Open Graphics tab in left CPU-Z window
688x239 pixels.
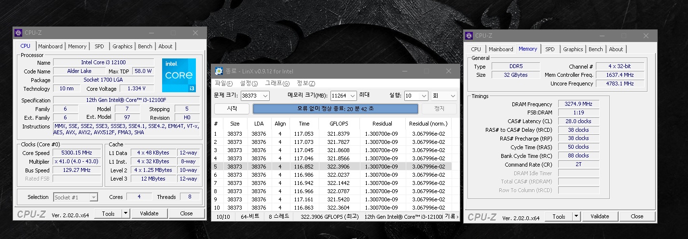point(123,46)
